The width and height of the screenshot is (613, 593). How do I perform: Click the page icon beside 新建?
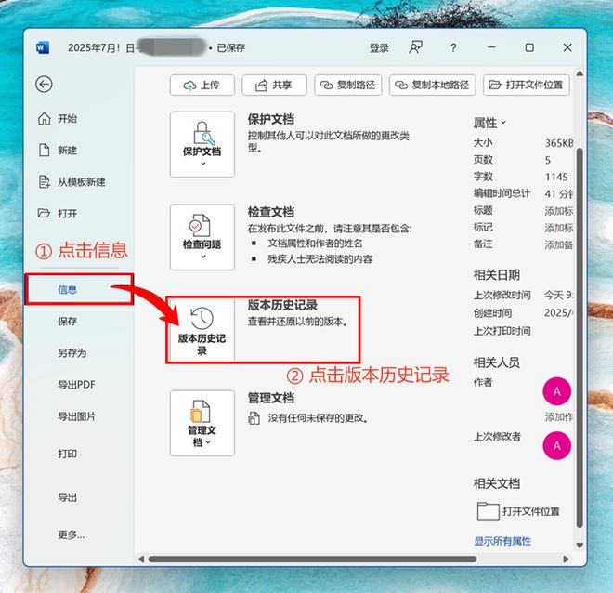pos(44,150)
